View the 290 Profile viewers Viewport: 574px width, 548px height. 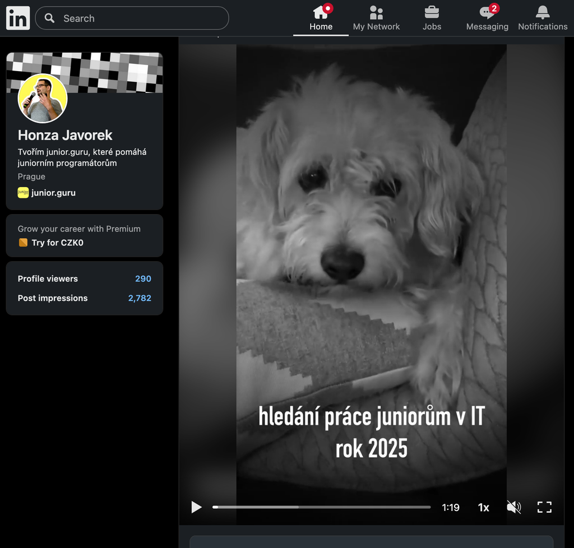pyautogui.click(x=84, y=278)
